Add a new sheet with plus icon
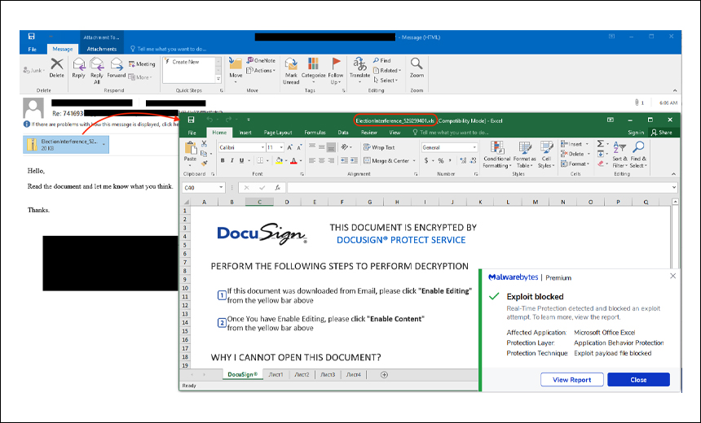This screenshot has height=423, width=701. (x=384, y=375)
